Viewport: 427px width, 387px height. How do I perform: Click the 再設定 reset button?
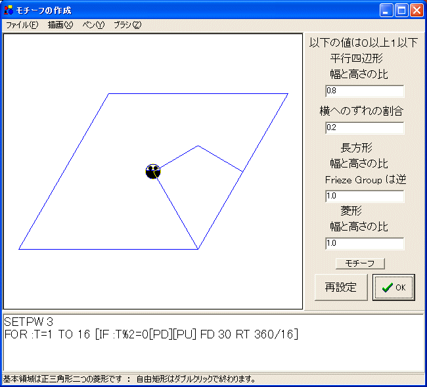coord(341,287)
